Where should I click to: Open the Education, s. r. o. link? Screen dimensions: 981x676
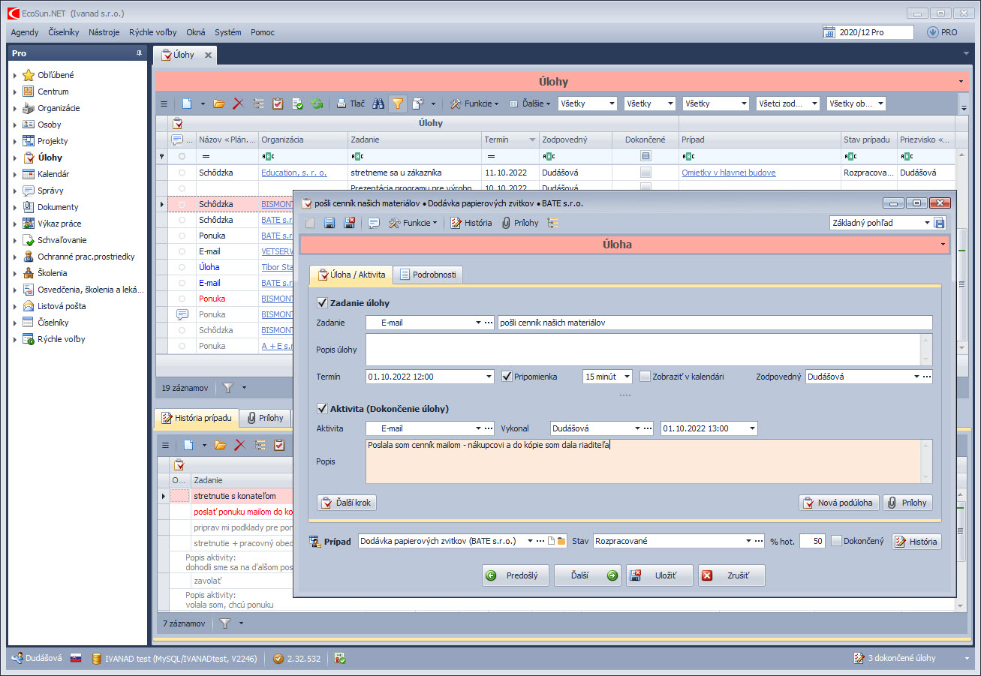pyautogui.click(x=293, y=173)
